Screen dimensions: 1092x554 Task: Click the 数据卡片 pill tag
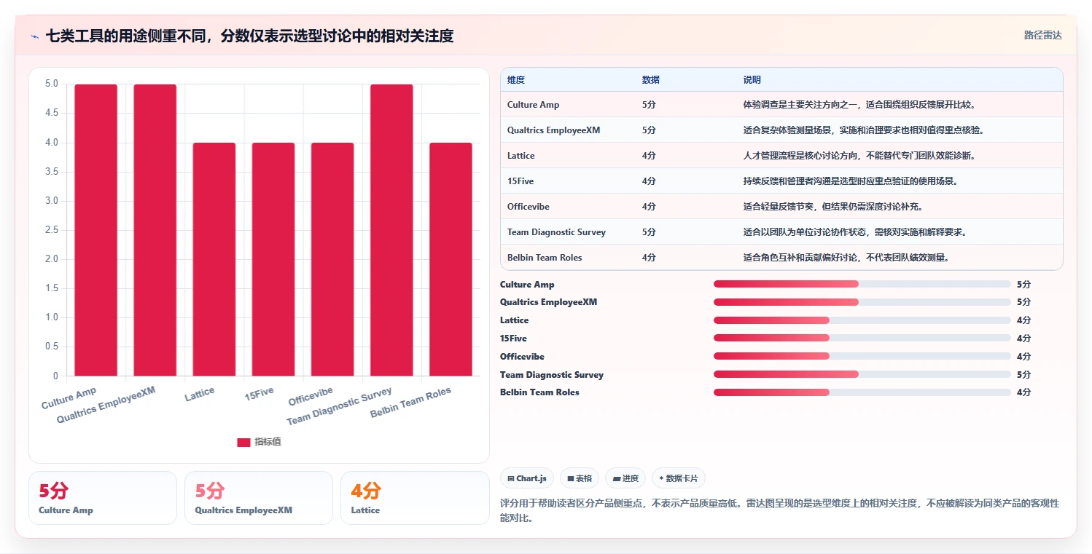(x=679, y=478)
